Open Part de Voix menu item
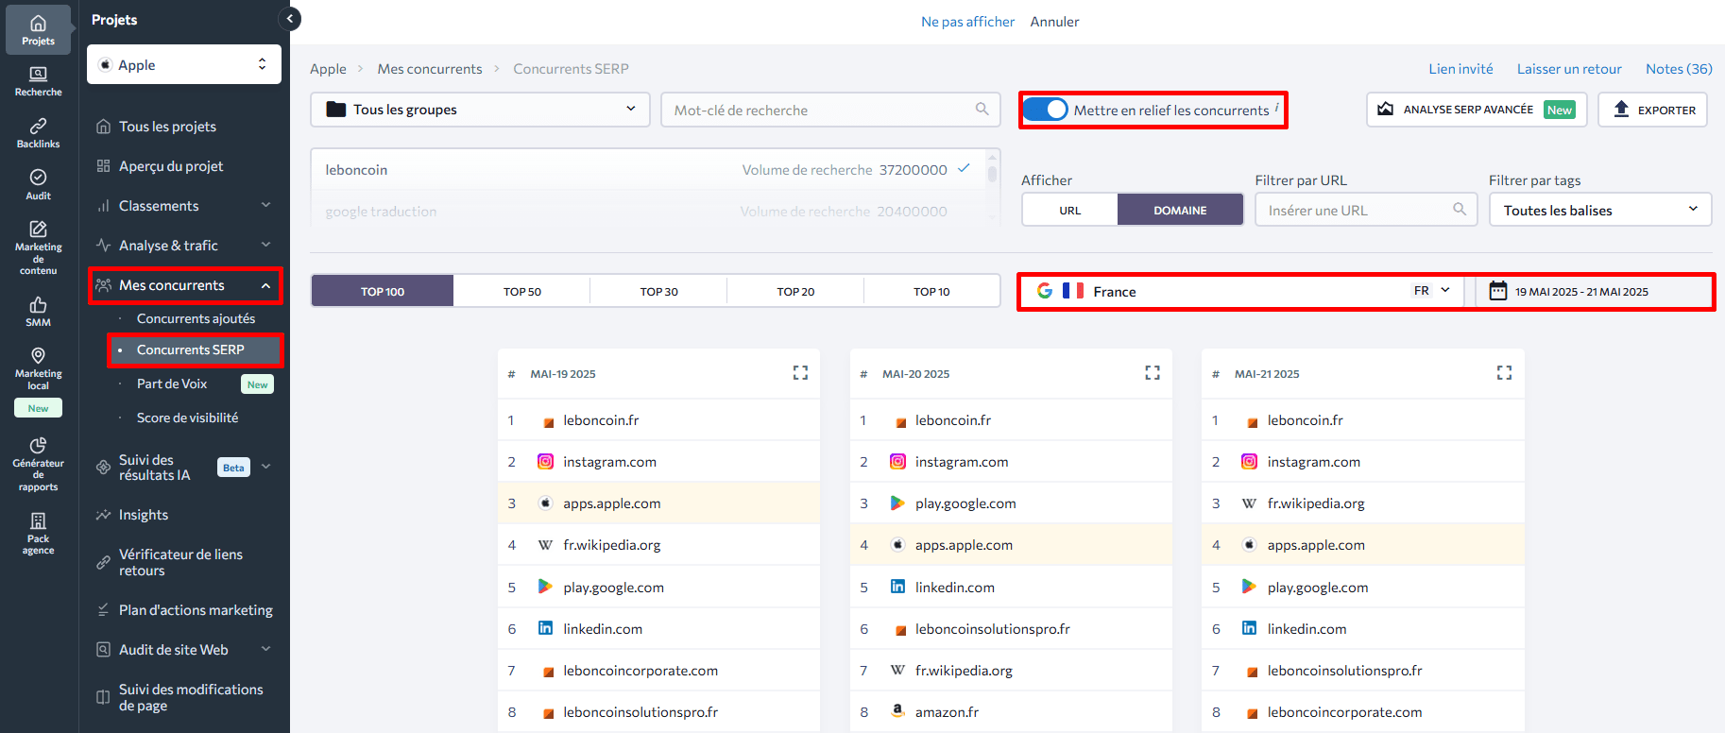Viewport: 1725px width, 733px height. pos(172,384)
